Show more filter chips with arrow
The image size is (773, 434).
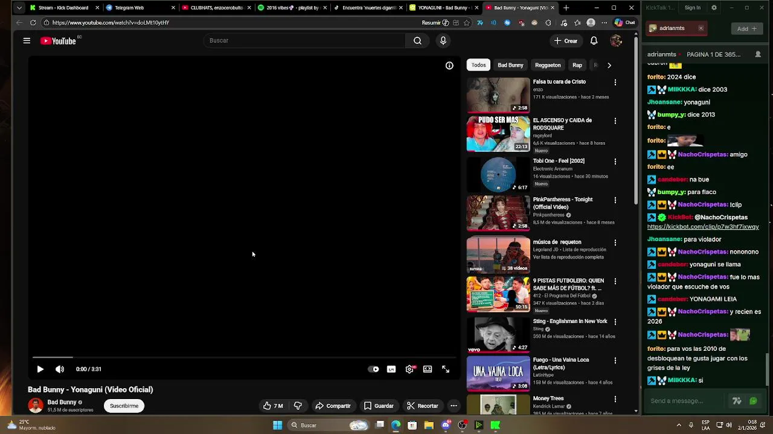coord(609,65)
